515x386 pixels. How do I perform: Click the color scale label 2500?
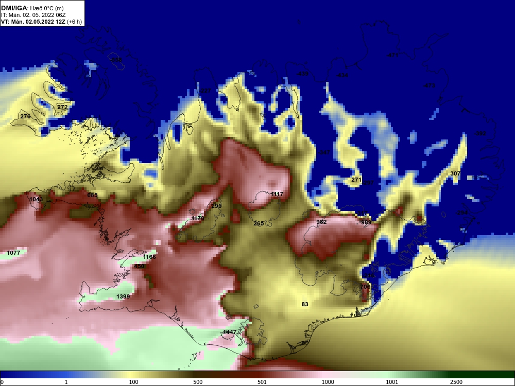pyautogui.click(x=456, y=382)
